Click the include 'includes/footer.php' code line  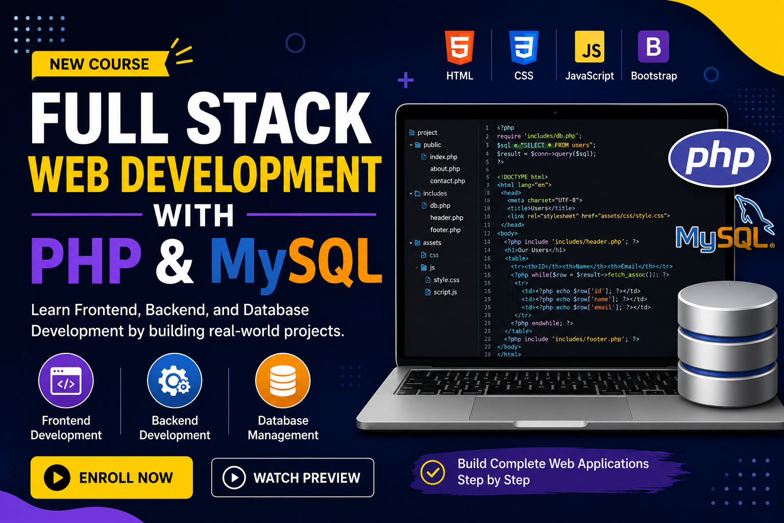point(571,339)
